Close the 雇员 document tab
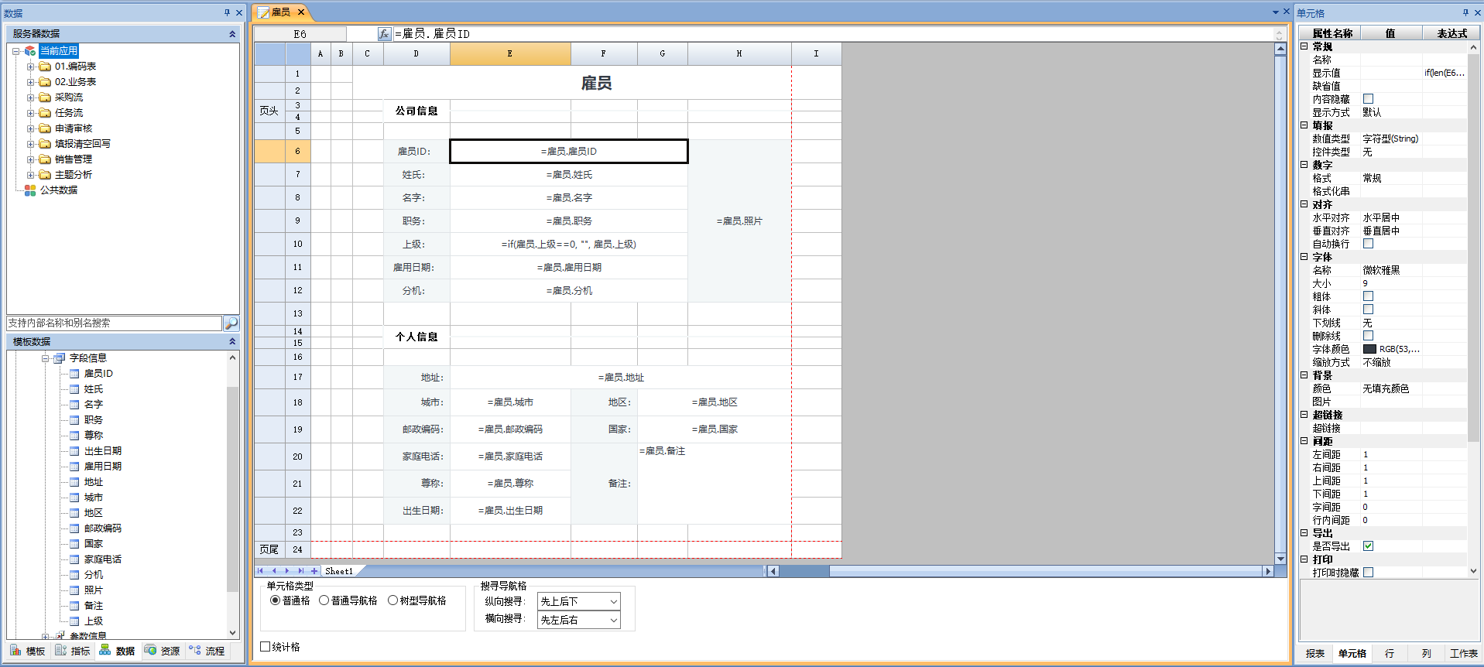Viewport: 1484px width, 667px height. pyautogui.click(x=301, y=12)
